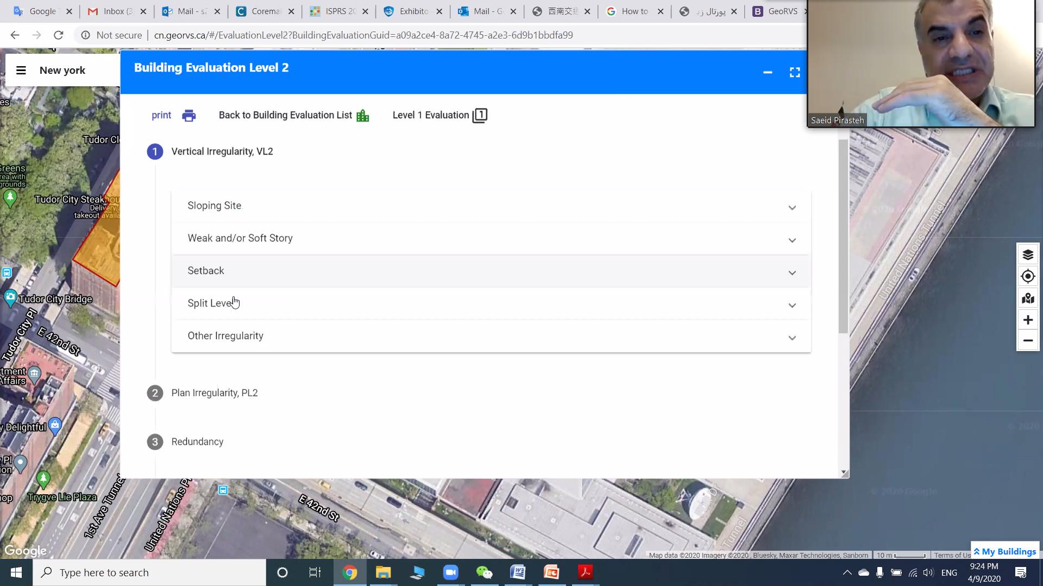This screenshot has height=586, width=1043.
Task: Go to step 3 Redundancy
Action: pyautogui.click(x=197, y=442)
